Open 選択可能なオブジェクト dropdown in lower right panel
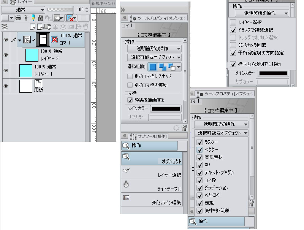 click(x=221, y=133)
